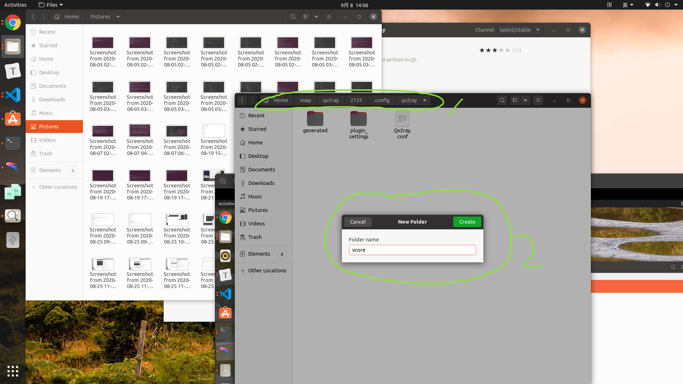The width and height of the screenshot is (683, 384).
Task: Open system volume indicator in top bar
Action: (657, 5)
